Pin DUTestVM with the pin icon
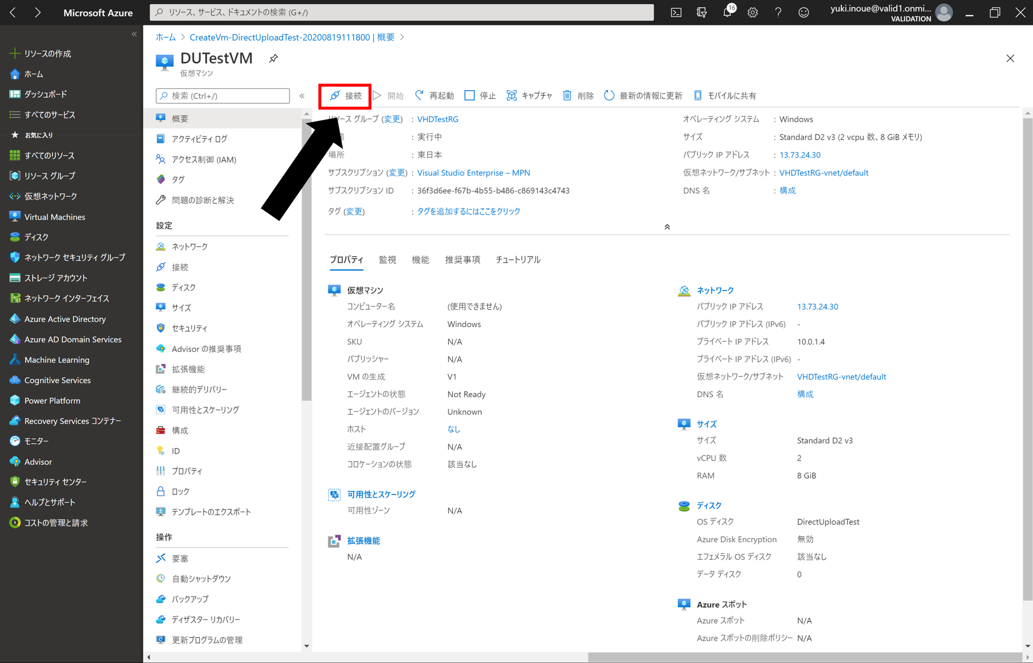Screen dimensions: 1033x663 pos(274,58)
